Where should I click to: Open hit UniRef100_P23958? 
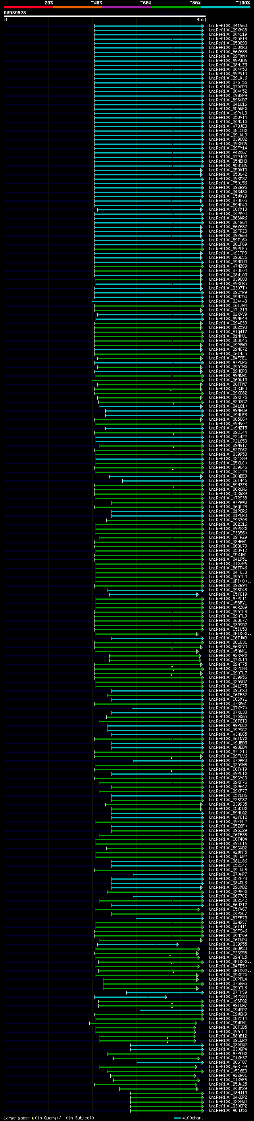(x=228, y=952)
